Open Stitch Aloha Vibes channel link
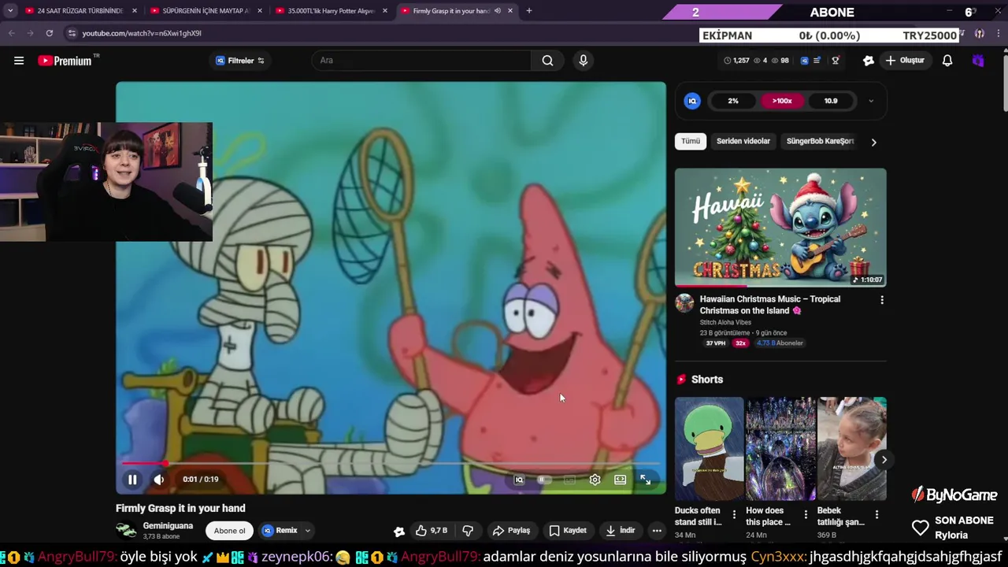 (725, 322)
